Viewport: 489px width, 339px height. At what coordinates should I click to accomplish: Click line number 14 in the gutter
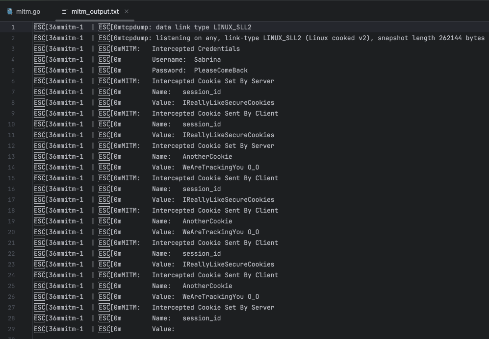click(11, 168)
